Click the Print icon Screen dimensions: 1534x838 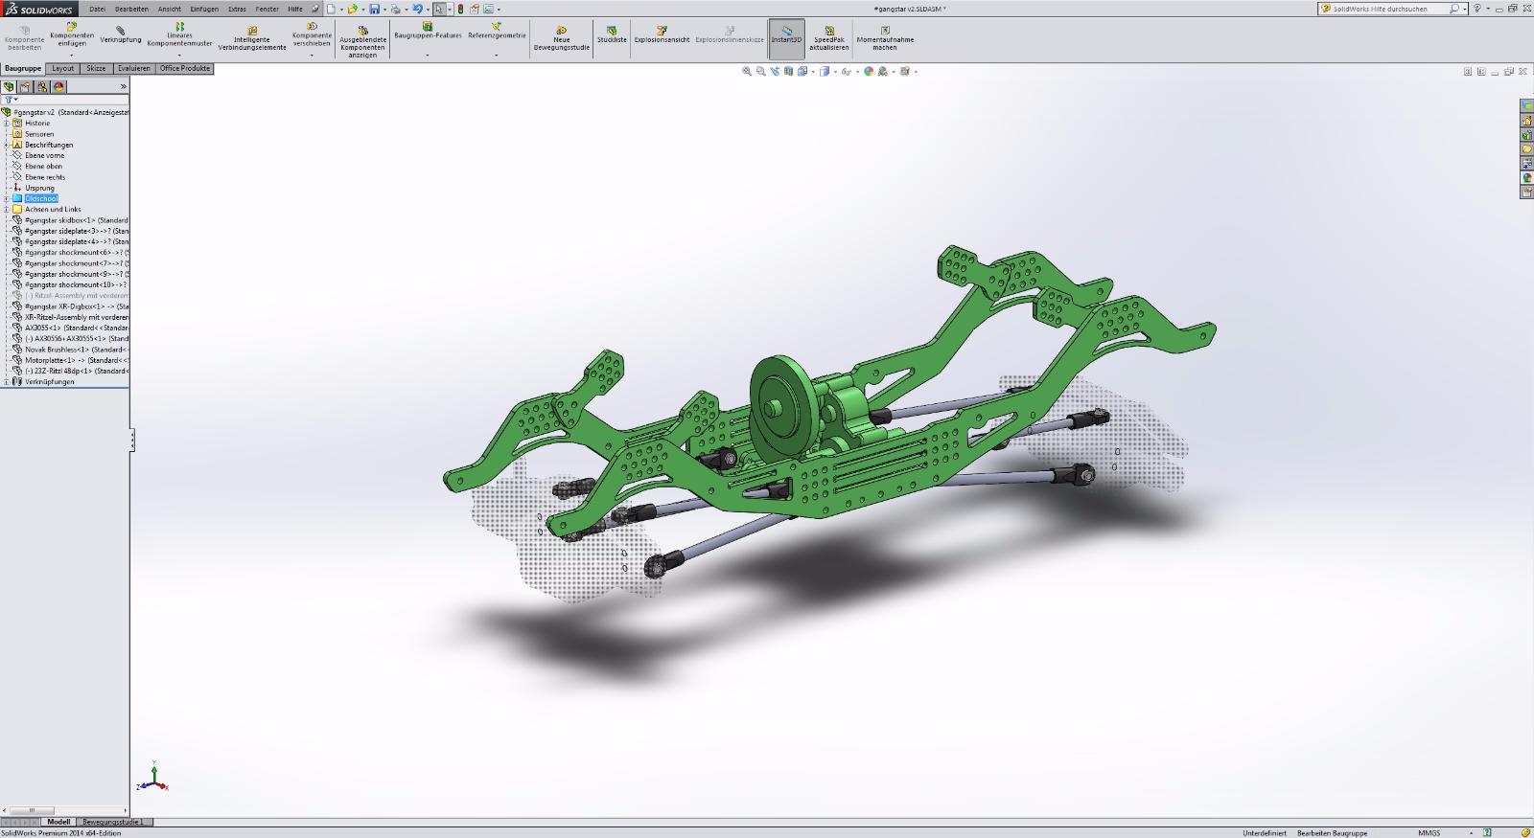point(395,9)
